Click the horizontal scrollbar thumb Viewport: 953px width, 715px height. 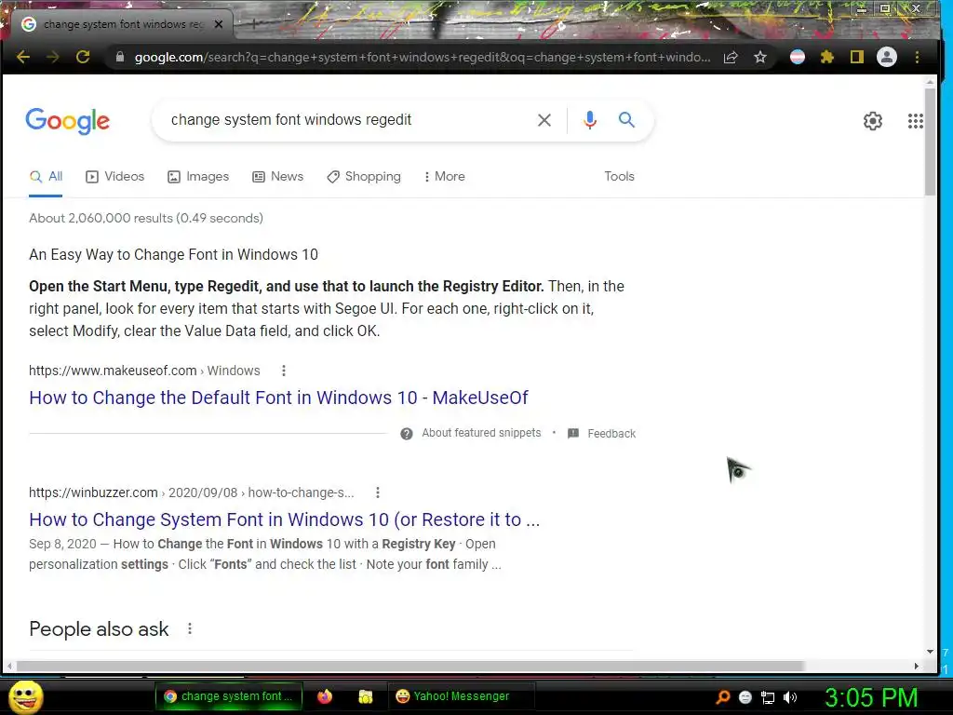410,667
